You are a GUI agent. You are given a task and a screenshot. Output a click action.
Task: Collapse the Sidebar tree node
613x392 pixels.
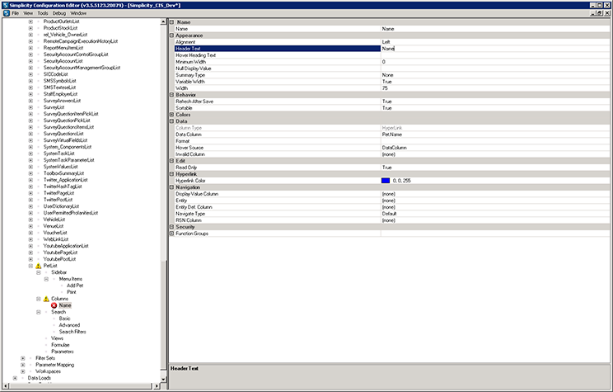[x=38, y=272]
